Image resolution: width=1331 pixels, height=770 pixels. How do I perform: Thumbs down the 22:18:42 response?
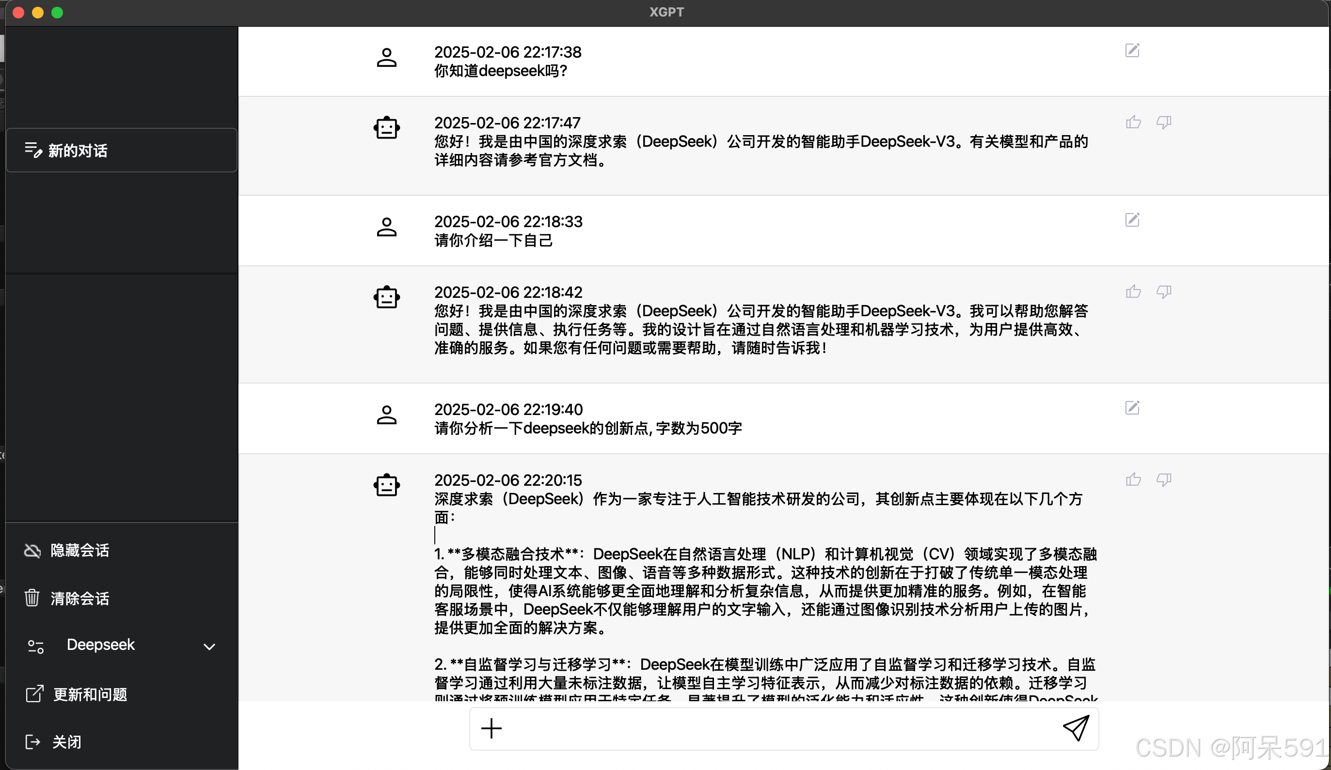(x=1165, y=292)
